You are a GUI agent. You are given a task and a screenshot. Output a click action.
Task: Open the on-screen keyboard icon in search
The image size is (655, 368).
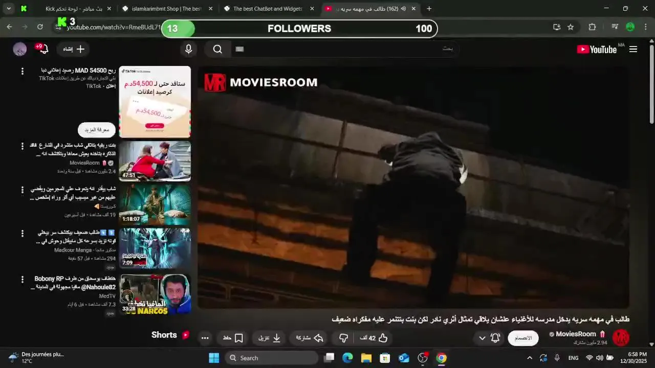coord(239,49)
